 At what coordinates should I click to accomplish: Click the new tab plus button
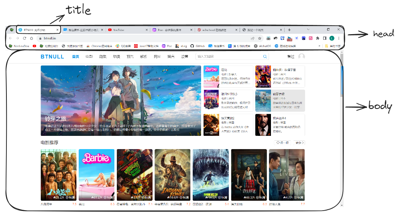pyautogui.click(x=289, y=30)
